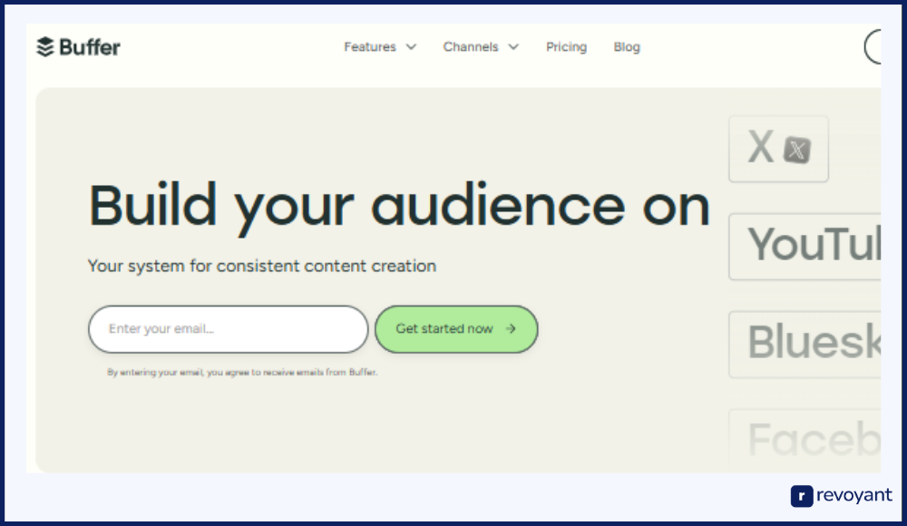Focus the Enter your email field
Viewport: 907px width, 526px height.
click(229, 329)
